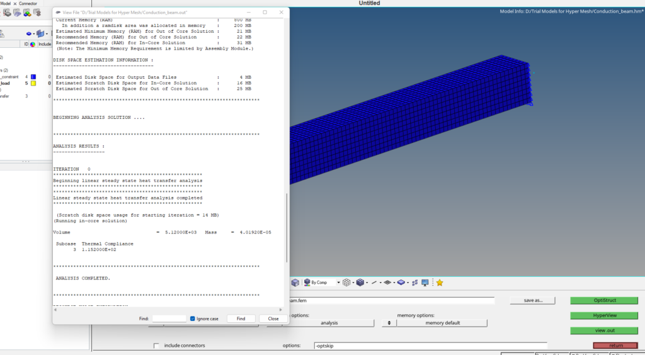Toggle the Ignore case checkbox

193,318
